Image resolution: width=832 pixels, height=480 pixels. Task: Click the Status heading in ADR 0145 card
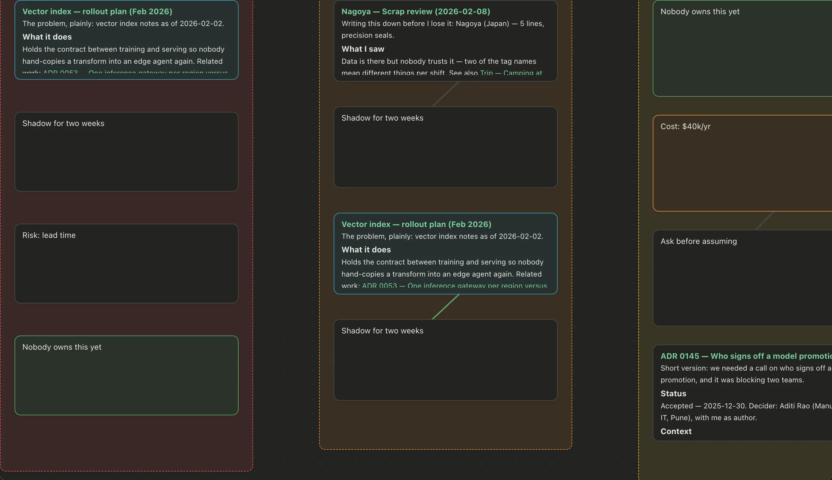point(673,394)
